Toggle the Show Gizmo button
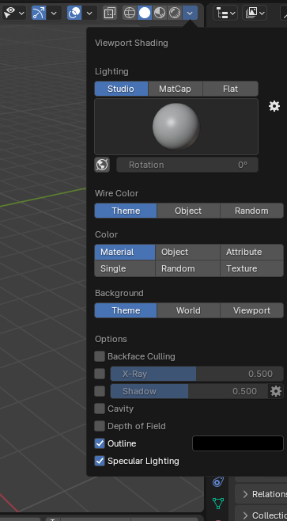287x521 pixels. 39,13
